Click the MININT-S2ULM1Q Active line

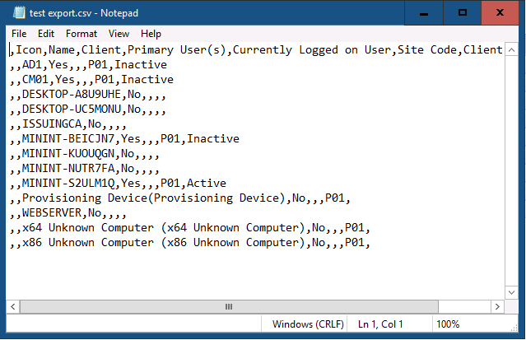[x=118, y=183]
